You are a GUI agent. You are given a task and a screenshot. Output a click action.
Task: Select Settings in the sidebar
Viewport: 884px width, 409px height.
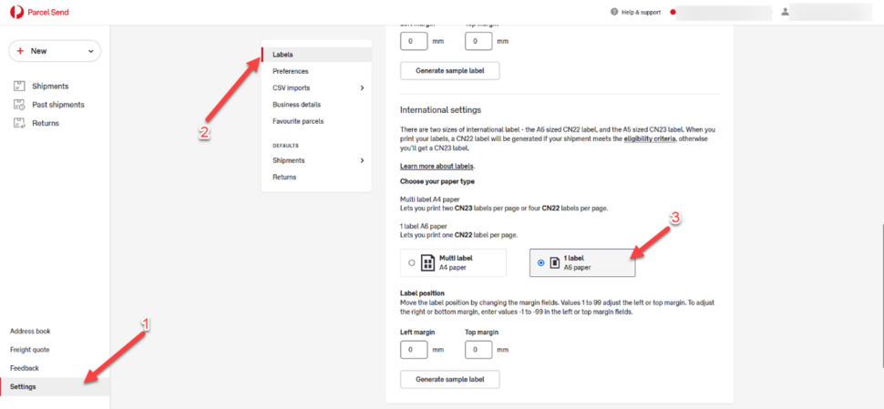(x=55, y=387)
